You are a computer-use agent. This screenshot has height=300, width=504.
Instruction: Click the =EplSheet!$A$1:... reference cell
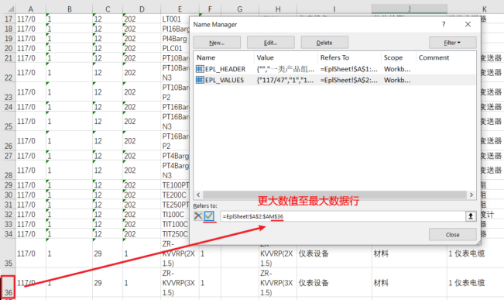(348, 69)
